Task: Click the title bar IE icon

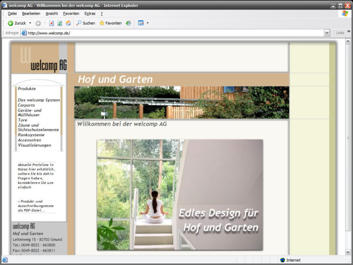Action: pos(5,5)
